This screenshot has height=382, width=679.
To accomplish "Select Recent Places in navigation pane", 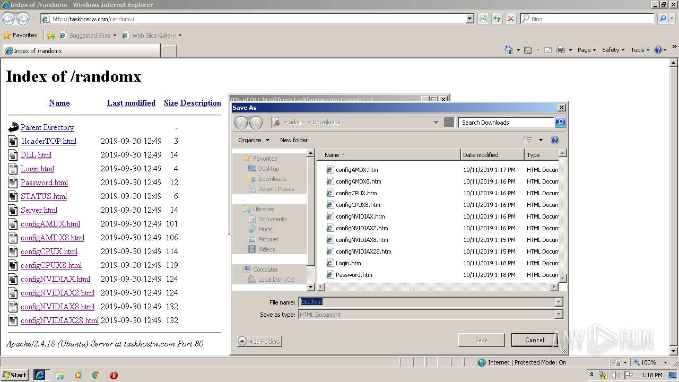I will pyautogui.click(x=276, y=189).
